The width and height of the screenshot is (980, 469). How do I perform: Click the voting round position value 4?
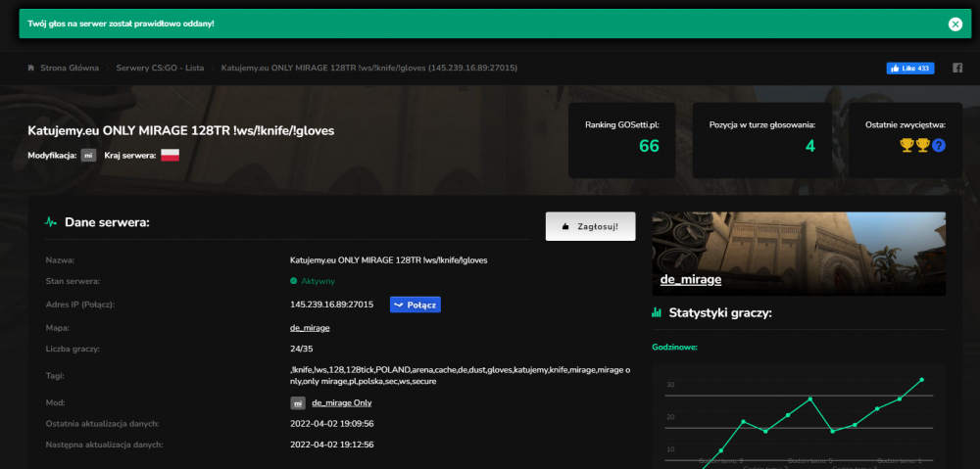[x=810, y=146]
